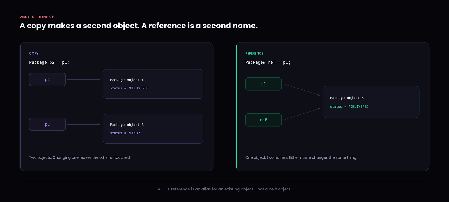Select the code line "Package p2 = p1;"
449x202 pixels.
(x=49, y=62)
